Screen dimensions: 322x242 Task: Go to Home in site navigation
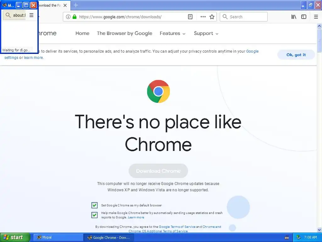82,33
